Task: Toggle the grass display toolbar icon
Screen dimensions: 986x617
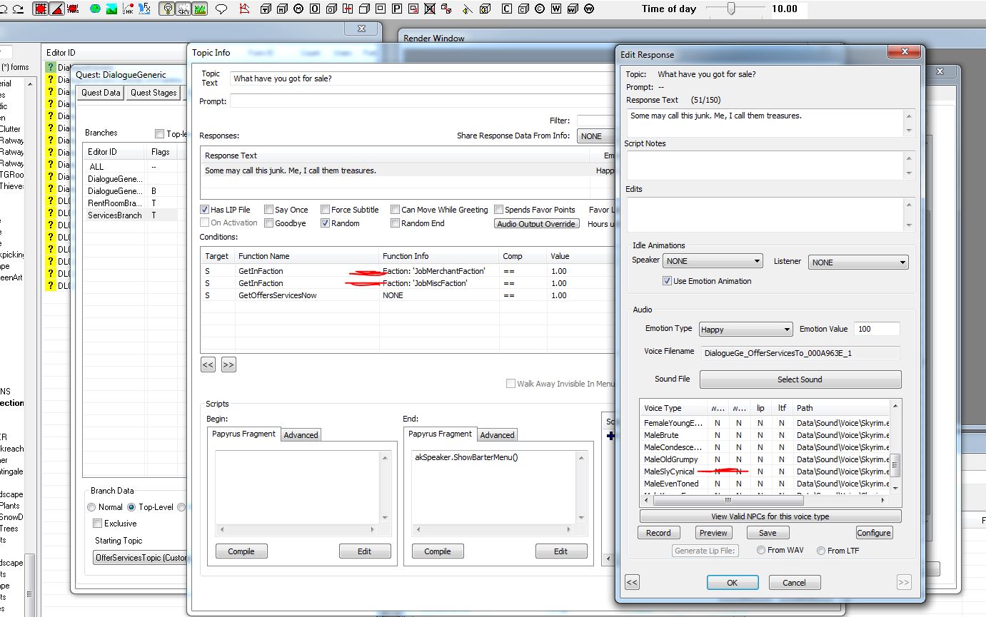Action: pos(199,9)
